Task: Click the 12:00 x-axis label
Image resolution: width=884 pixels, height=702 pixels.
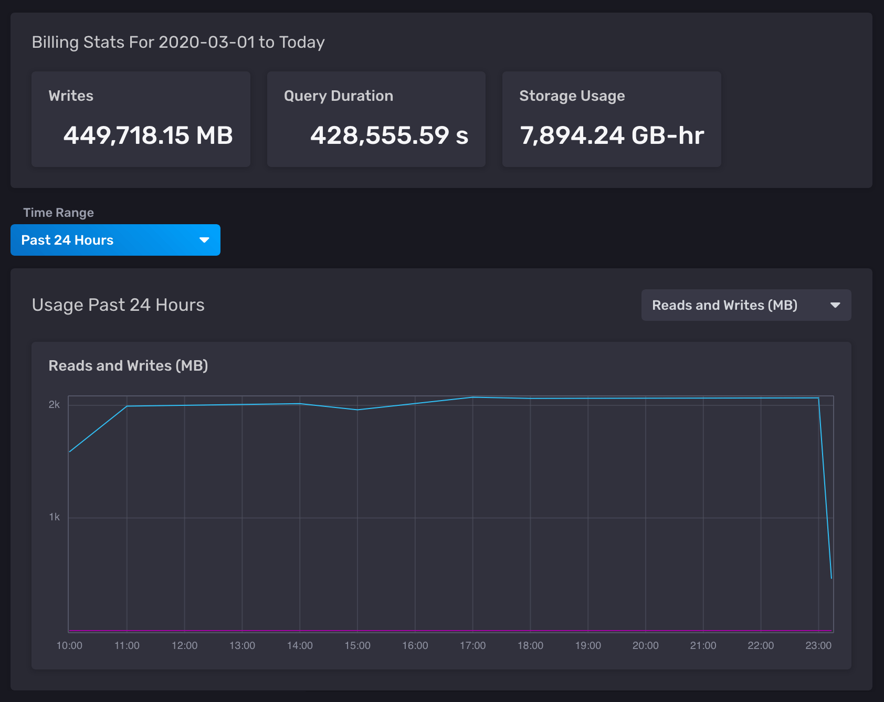Action: (185, 645)
